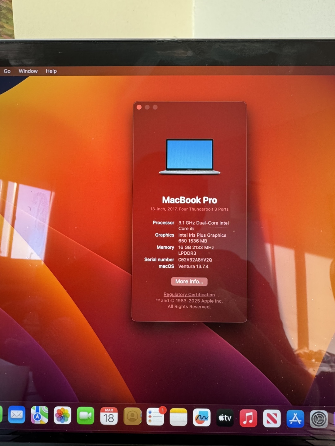The width and height of the screenshot is (335, 446).
Task: Open the Notes app in the Dock
Action: [179, 417]
